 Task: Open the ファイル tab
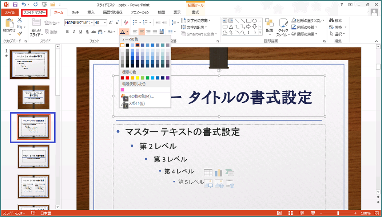(10, 12)
